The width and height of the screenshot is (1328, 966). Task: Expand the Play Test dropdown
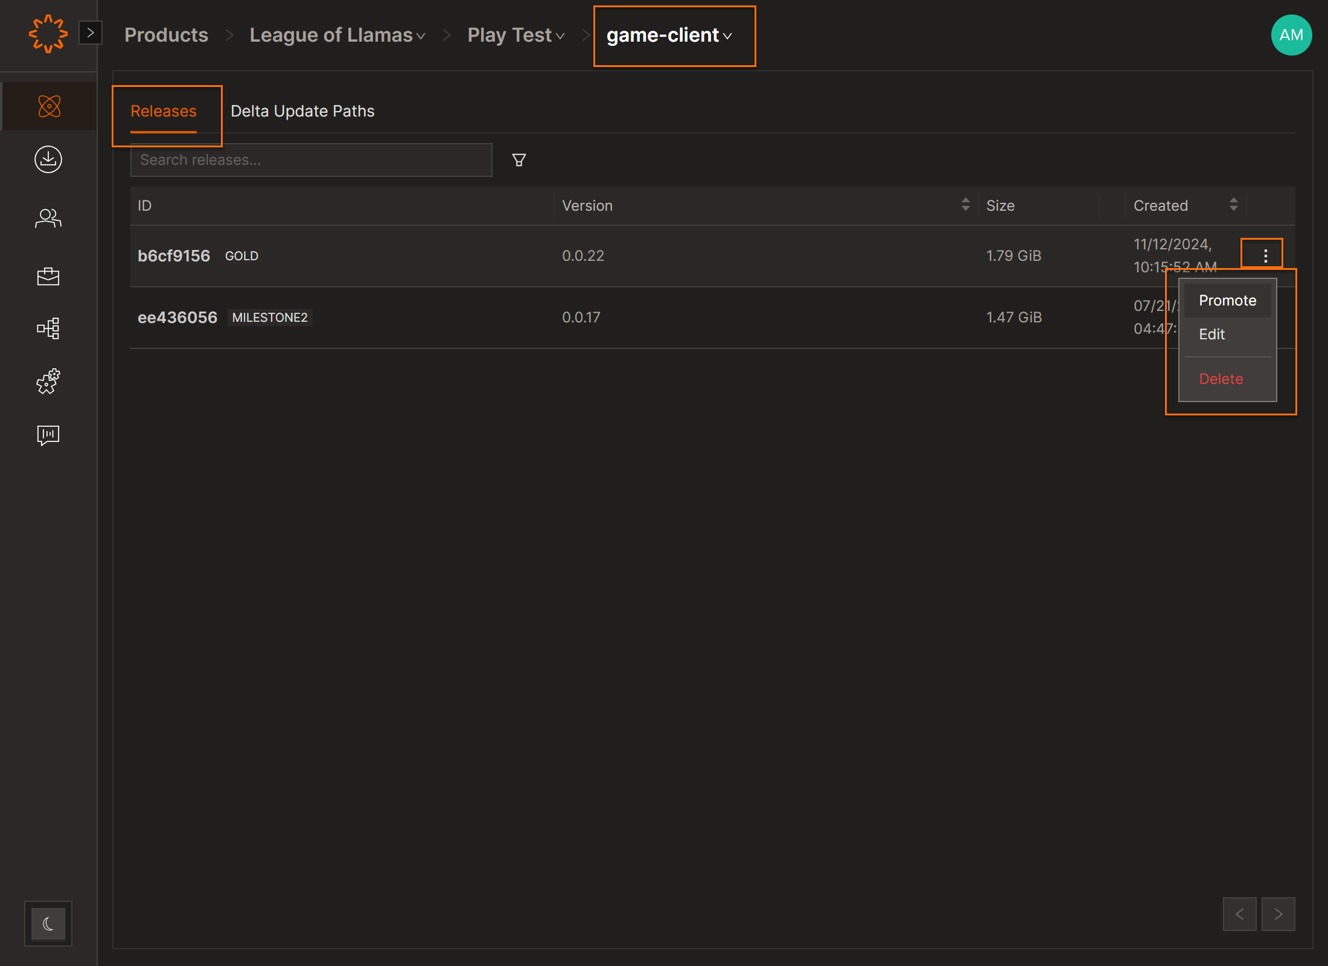pos(516,36)
